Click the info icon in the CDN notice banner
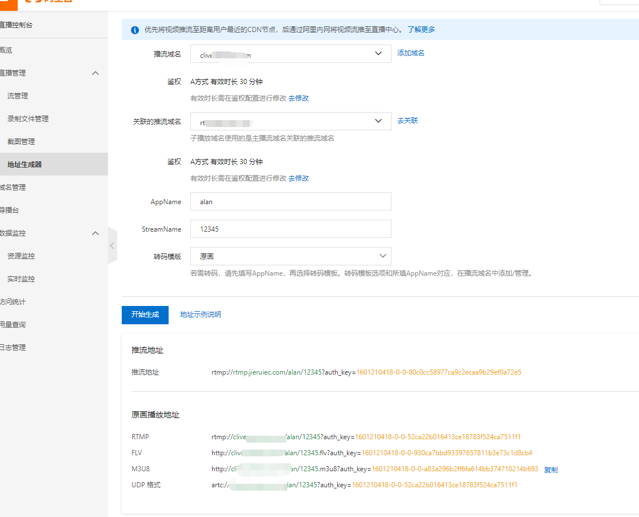 click(x=134, y=29)
